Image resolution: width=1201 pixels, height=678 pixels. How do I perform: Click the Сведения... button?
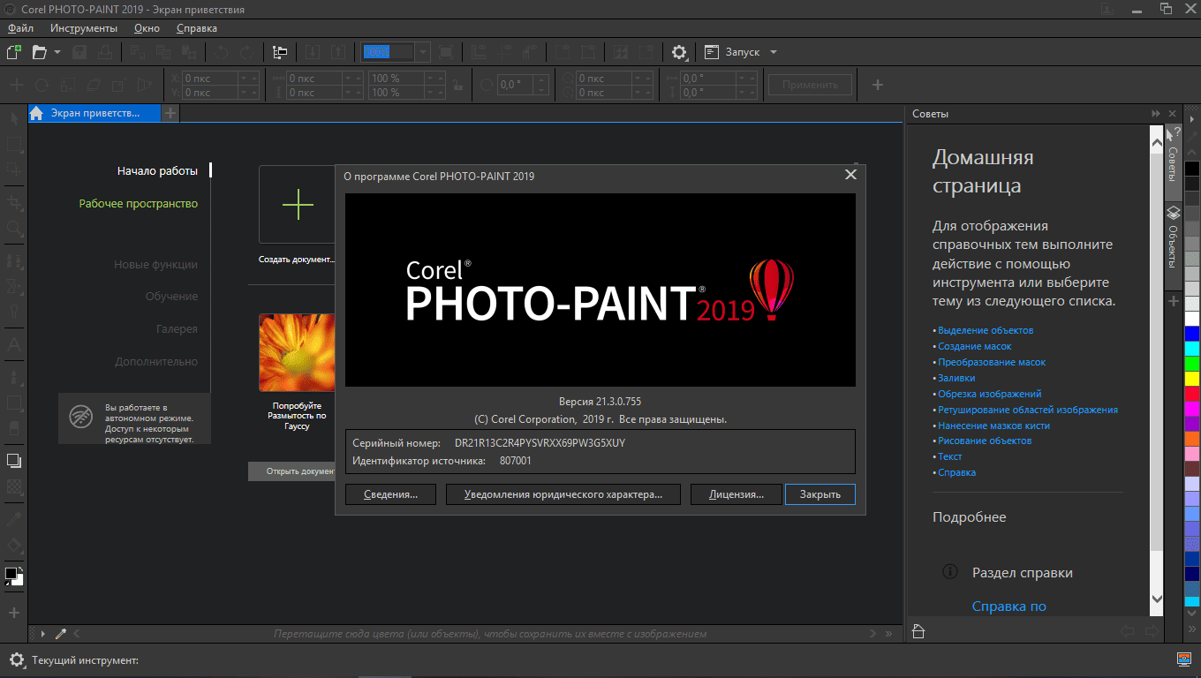[390, 494]
